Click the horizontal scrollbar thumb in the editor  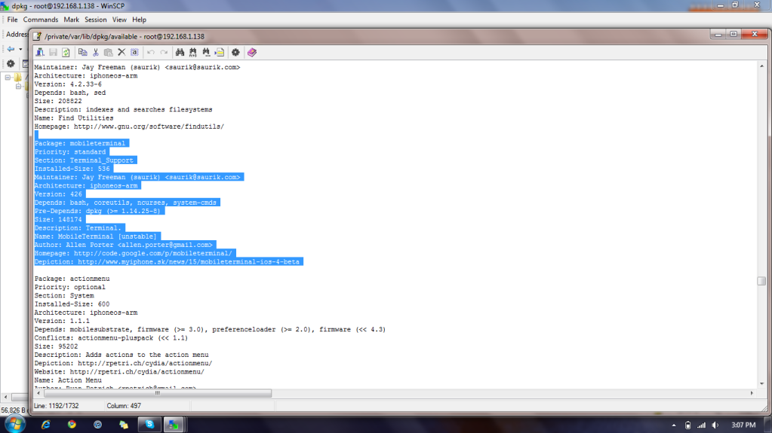(x=158, y=393)
